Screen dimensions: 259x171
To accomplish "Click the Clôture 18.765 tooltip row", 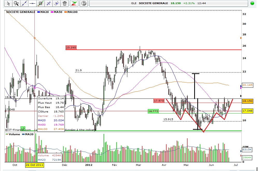I will 51,111.
